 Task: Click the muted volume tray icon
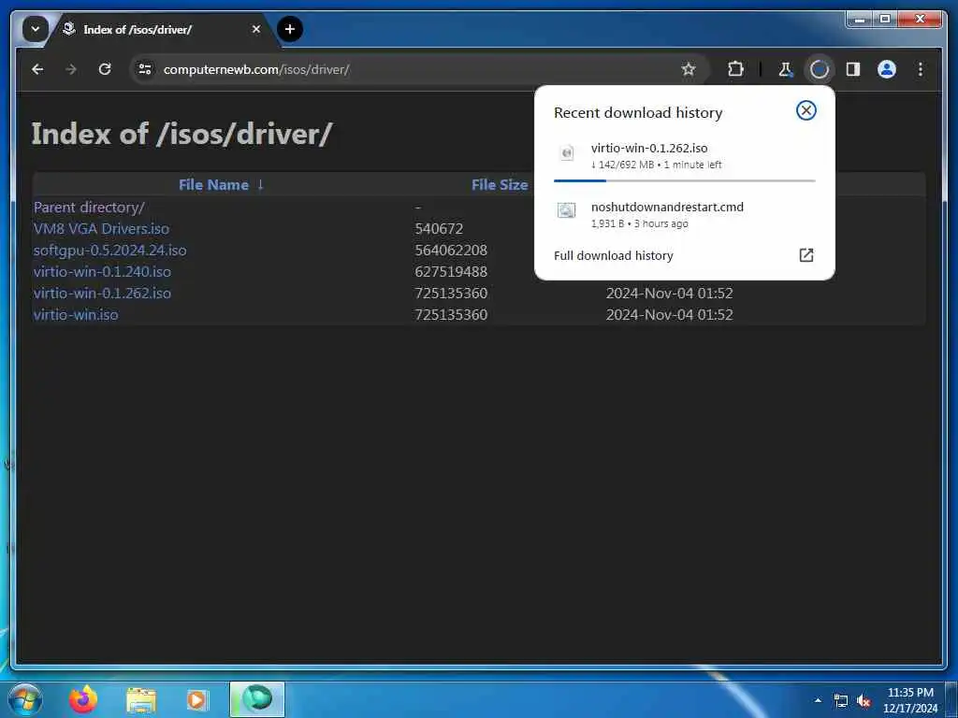[x=864, y=701]
